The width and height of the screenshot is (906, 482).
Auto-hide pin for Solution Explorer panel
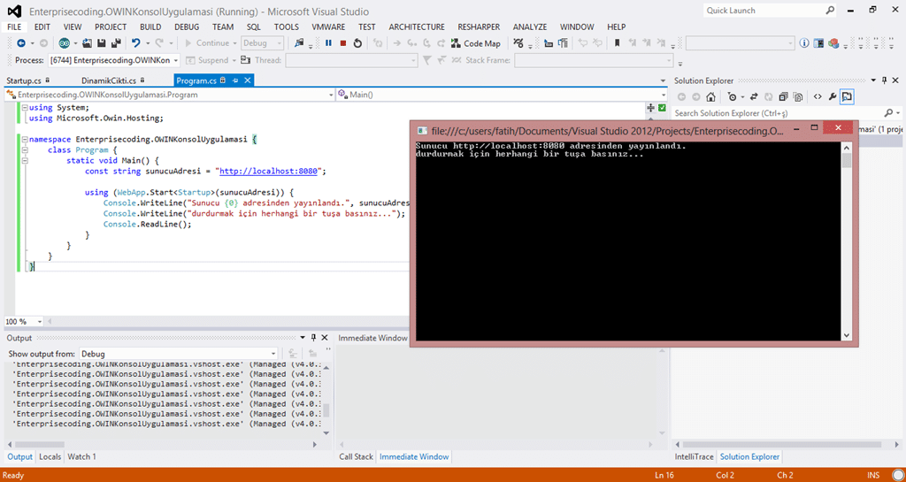click(x=884, y=80)
